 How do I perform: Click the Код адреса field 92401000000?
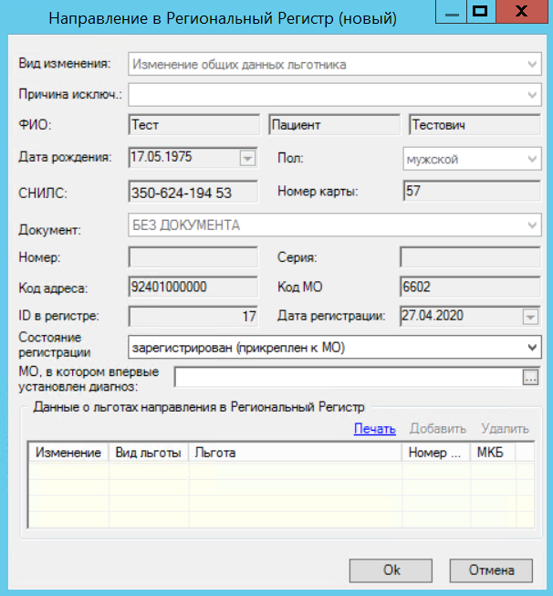(x=193, y=287)
